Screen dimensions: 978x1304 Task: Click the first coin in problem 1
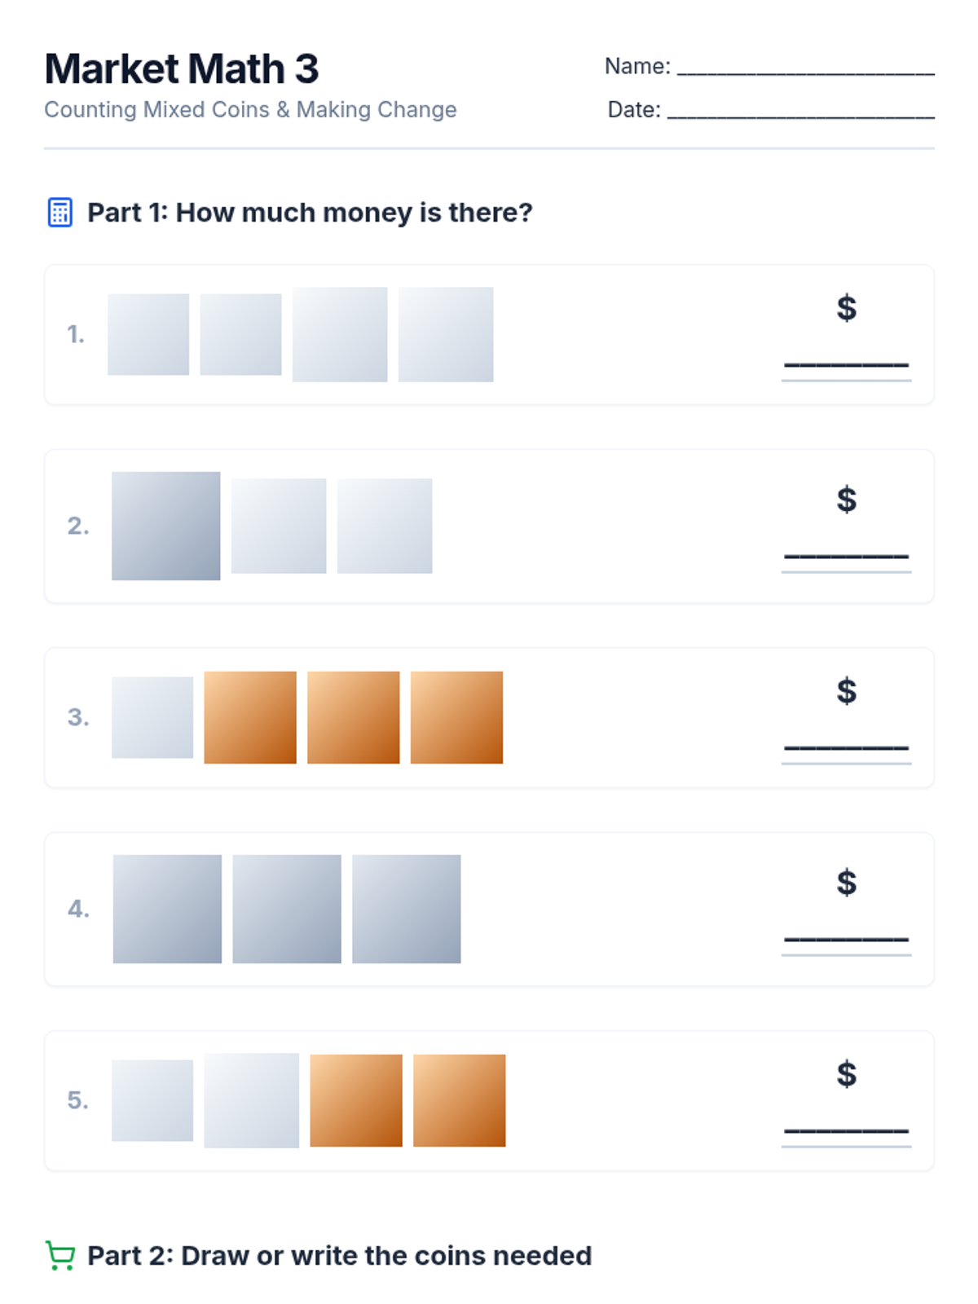coord(148,334)
